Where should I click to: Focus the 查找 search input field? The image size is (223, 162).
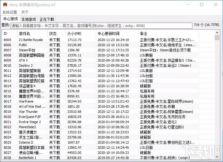pos(101,26)
